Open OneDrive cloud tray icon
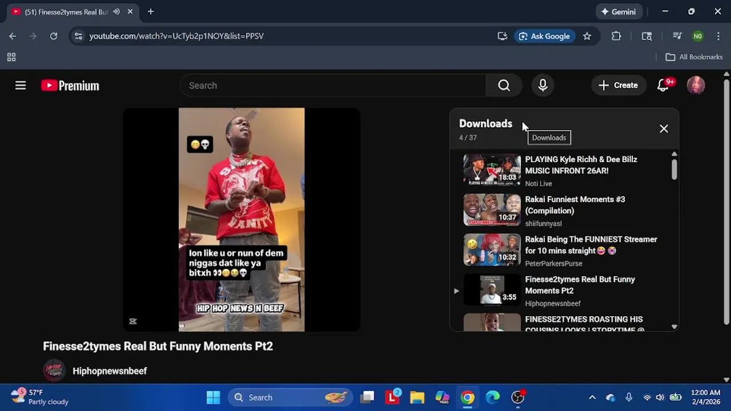This screenshot has width=731, height=411. click(x=611, y=397)
